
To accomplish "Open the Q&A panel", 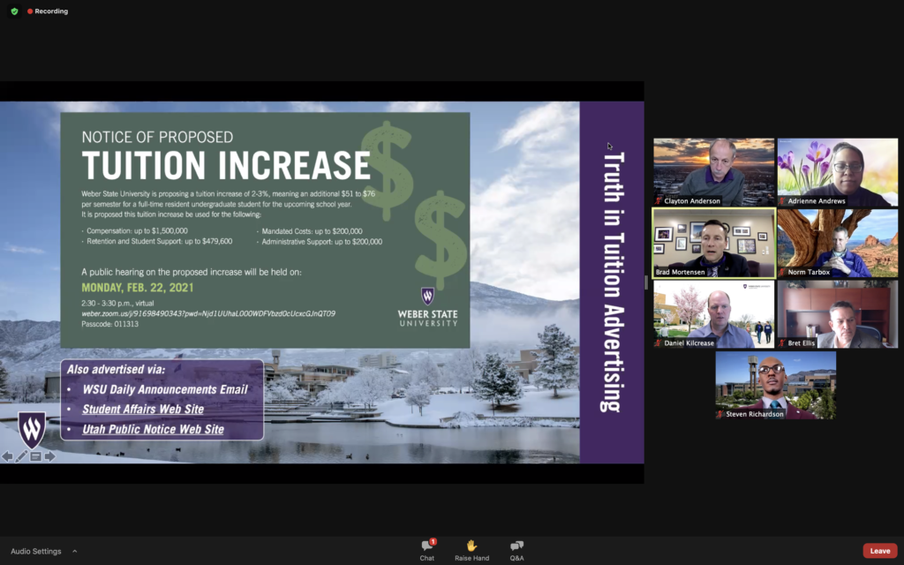I will click(x=516, y=550).
